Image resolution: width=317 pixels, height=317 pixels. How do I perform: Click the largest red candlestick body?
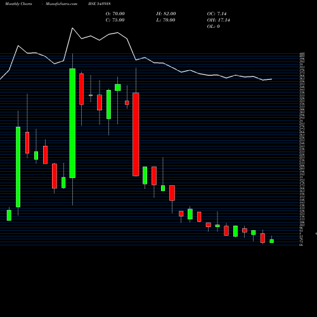tap(136, 134)
